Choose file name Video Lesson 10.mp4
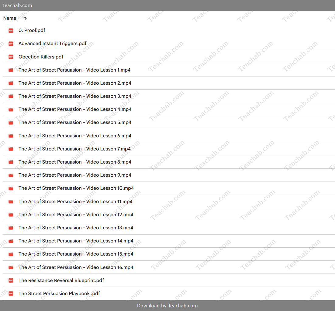The width and height of the screenshot is (335, 311). [x=76, y=188]
